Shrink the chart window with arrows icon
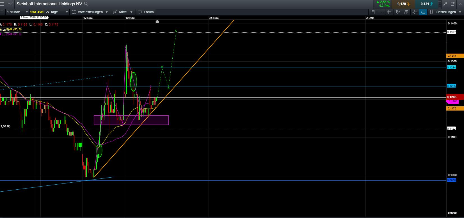Screen dimensions: 464x218 point(445,4)
